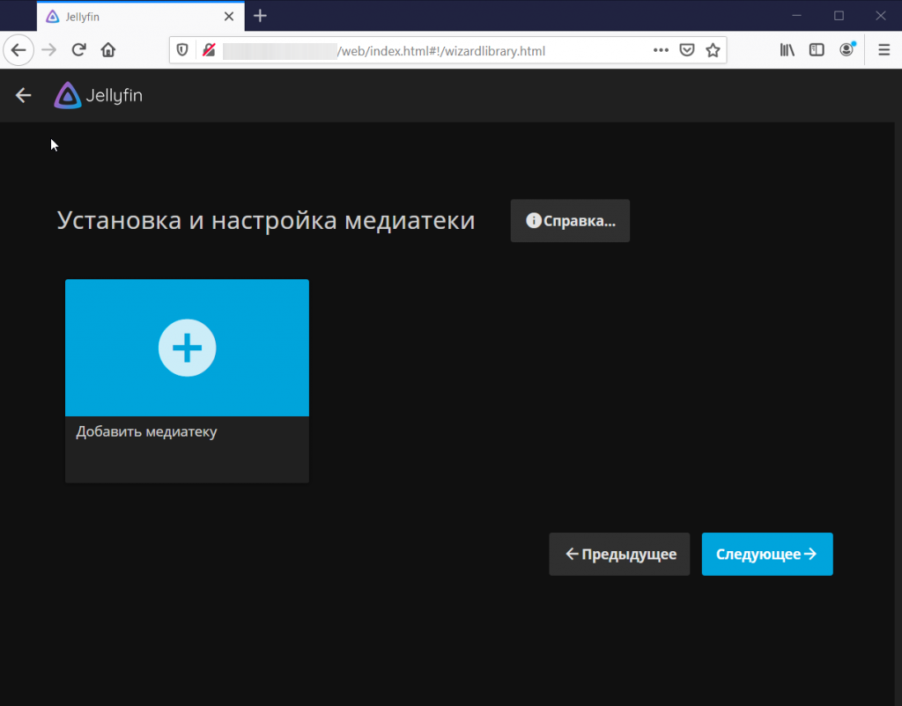The width and height of the screenshot is (902, 706).
Task: Open Firefox library bookshelf icon
Action: pos(787,50)
